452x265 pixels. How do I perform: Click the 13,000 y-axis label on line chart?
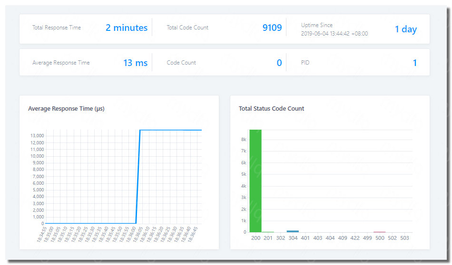point(37,136)
